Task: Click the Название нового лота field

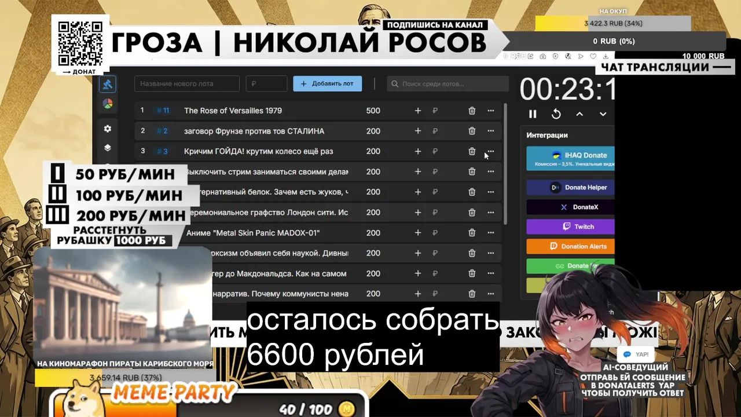Action: [x=187, y=83]
